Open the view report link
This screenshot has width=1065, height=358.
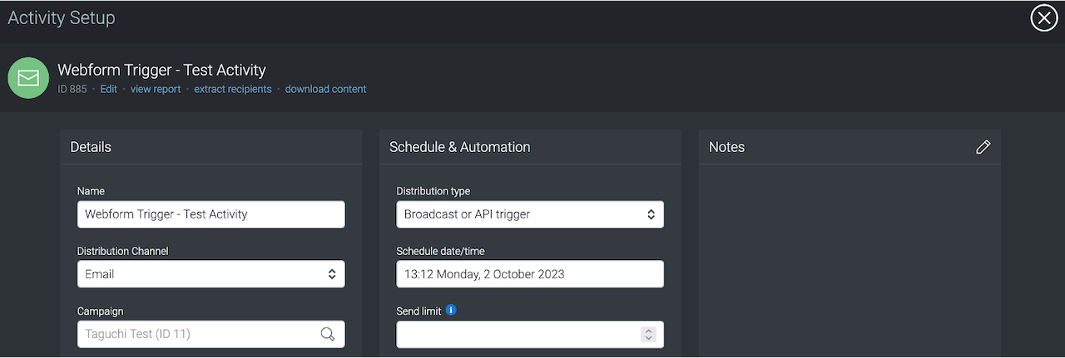point(156,89)
